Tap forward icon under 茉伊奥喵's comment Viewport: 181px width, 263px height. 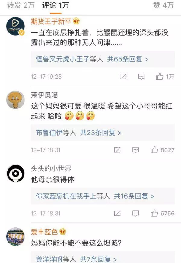(x=117, y=150)
